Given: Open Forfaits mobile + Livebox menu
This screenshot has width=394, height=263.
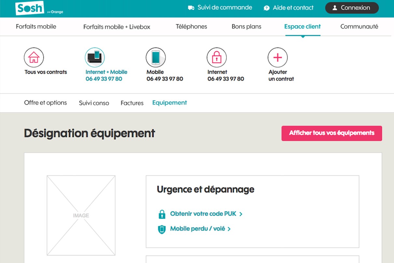Looking at the screenshot, I should [x=117, y=27].
